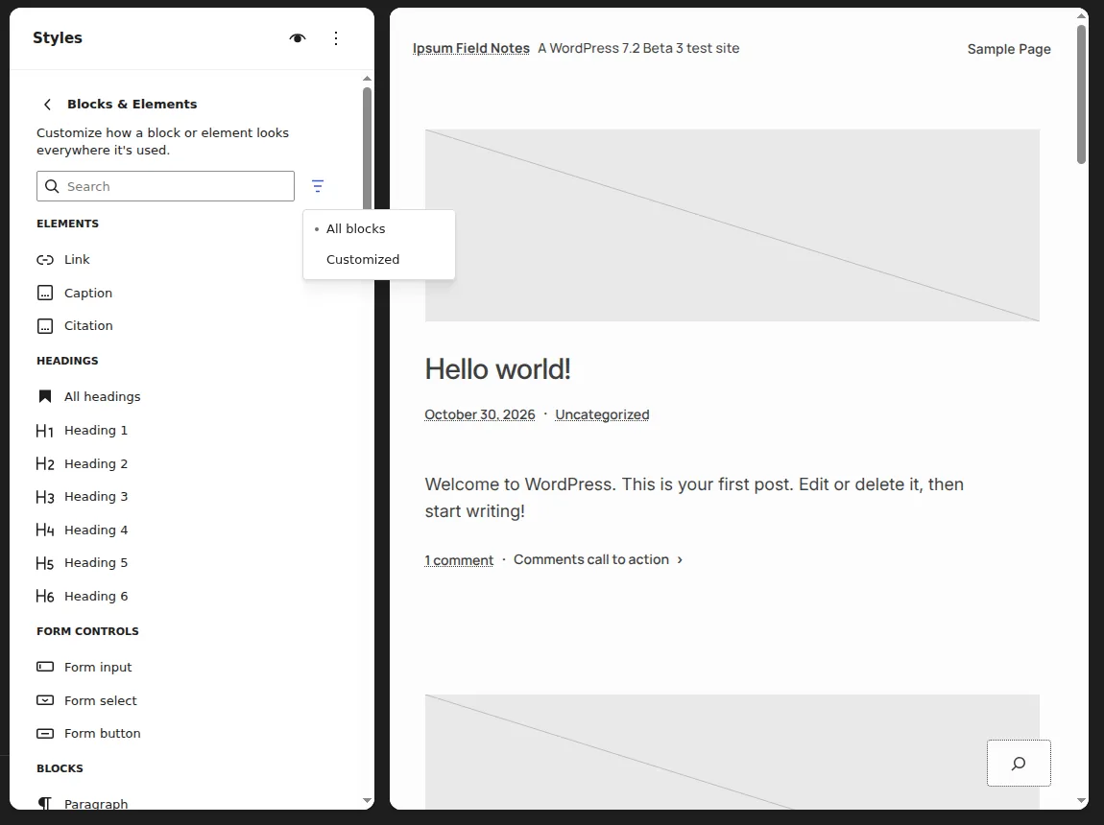The image size is (1104, 825).
Task: Open the Hello world! post title
Action: [x=498, y=368]
